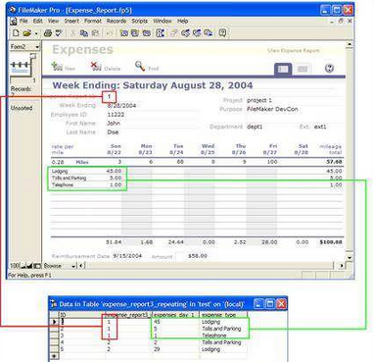Click the Undo toolbar icon

click(x=110, y=33)
